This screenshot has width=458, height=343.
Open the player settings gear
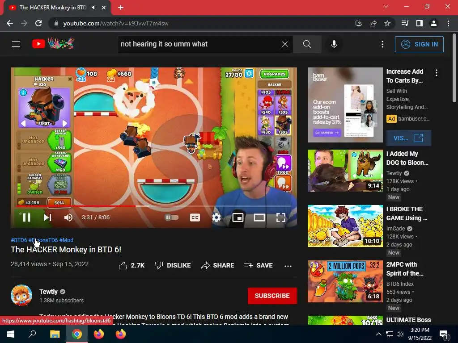coord(216,218)
